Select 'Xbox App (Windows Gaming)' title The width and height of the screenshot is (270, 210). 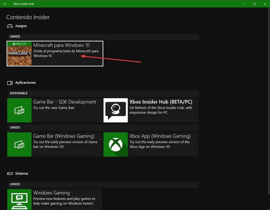[160, 136]
